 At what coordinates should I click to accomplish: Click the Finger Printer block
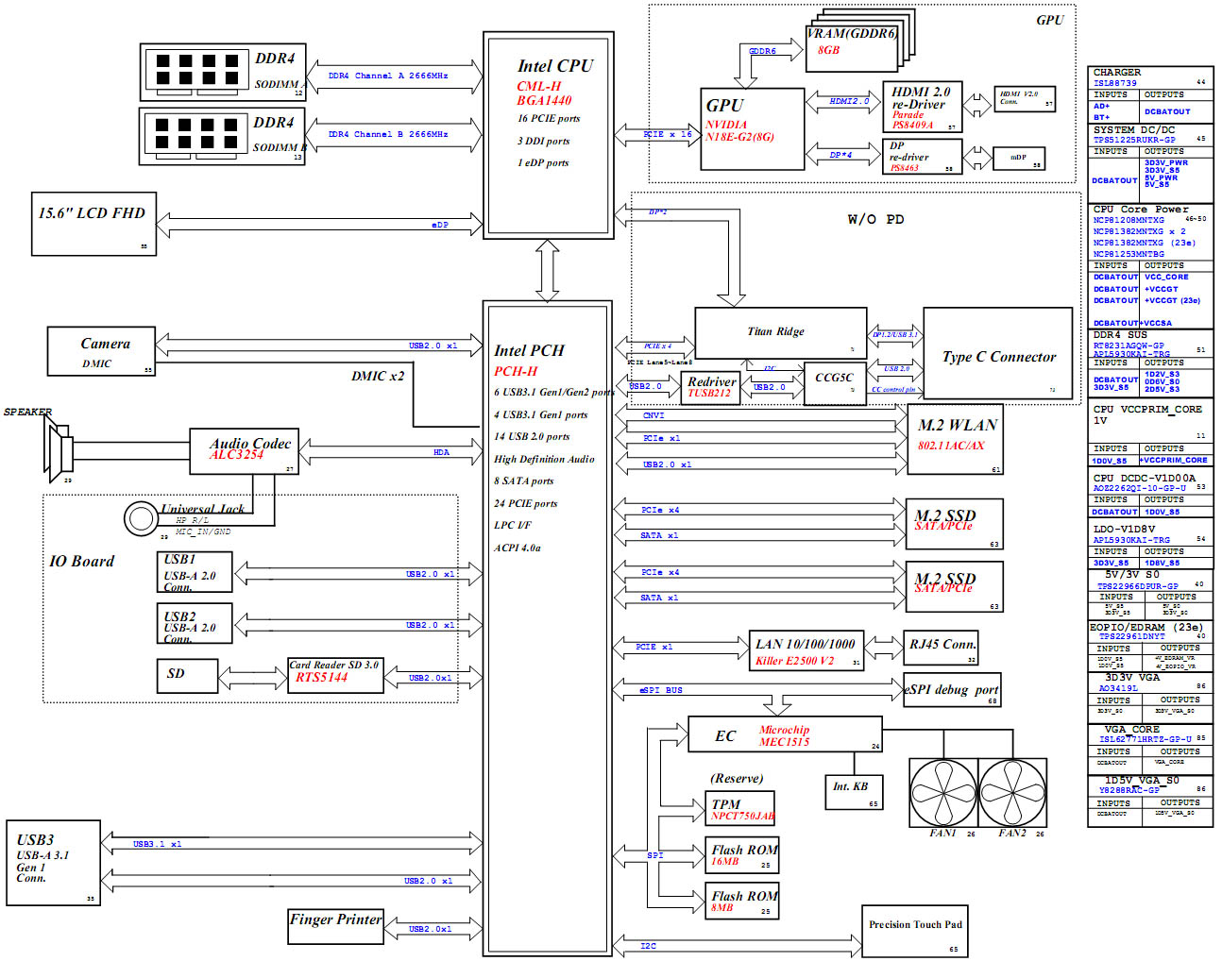[x=335, y=925]
